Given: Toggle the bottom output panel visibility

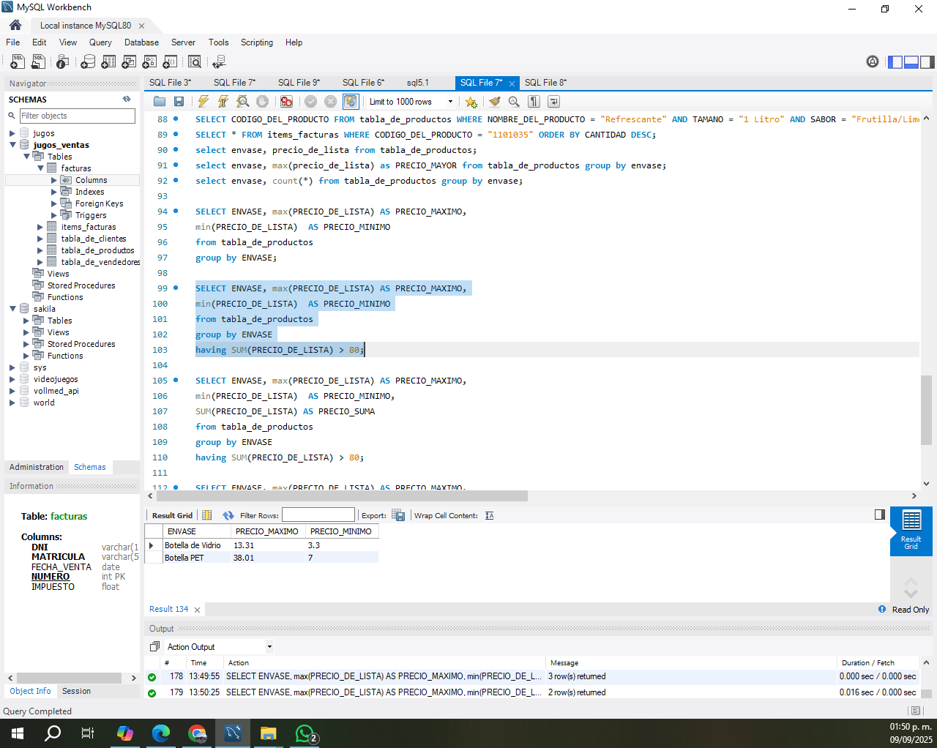Looking at the screenshot, I should 911,62.
